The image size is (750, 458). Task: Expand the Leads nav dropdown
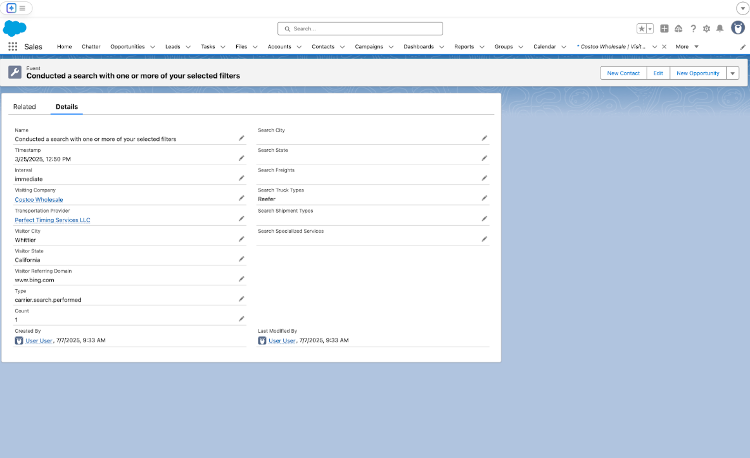(x=188, y=47)
